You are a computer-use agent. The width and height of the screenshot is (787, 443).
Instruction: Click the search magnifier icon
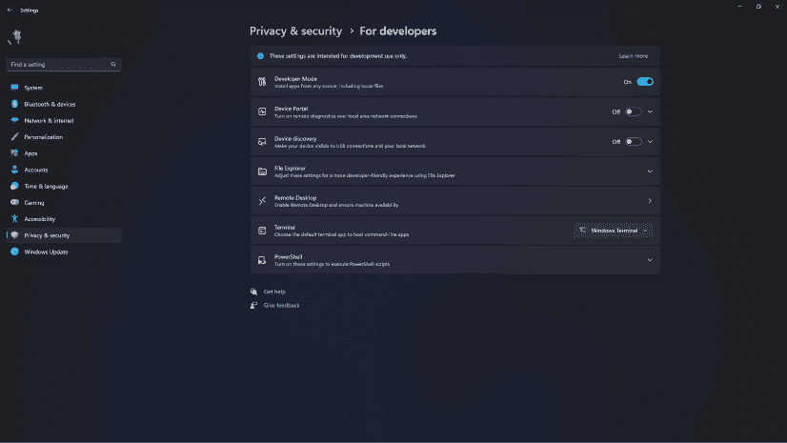click(x=113, y=65)
